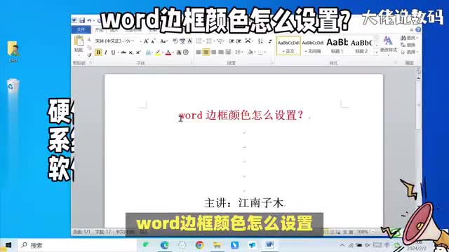Open the Shading paint bucket dropdown

(250, 52)
